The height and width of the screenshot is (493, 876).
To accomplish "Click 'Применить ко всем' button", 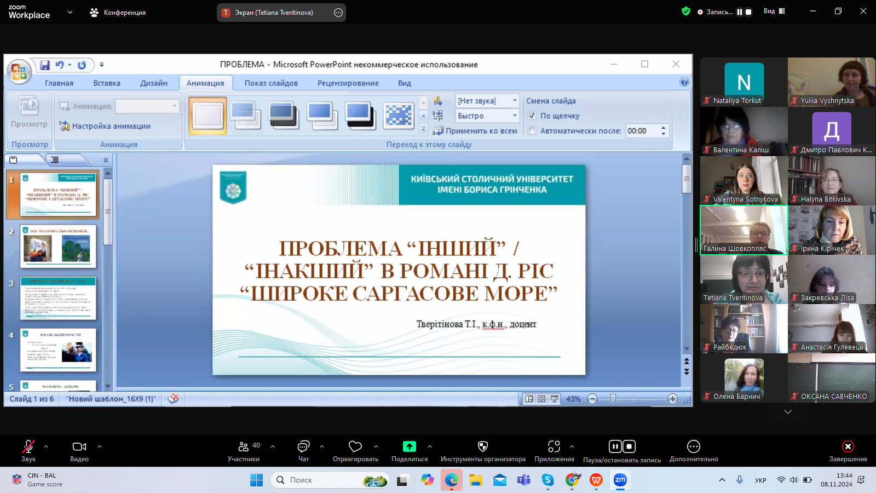I will click(475, 131).
